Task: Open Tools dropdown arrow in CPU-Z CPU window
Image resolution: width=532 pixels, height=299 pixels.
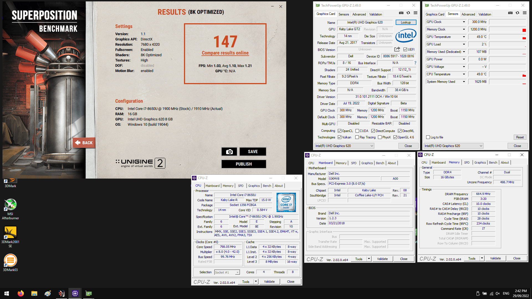Action: click(256, 282)
